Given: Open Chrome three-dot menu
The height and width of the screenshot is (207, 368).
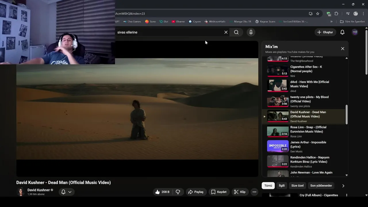Looking at the screenshot, I should point(363,14).
